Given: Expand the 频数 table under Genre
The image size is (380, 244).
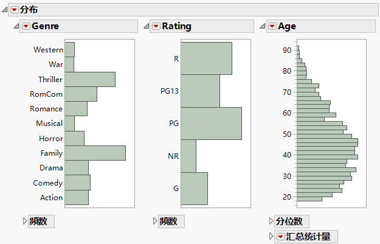Looking at the screenshot, I should point(25,221).
